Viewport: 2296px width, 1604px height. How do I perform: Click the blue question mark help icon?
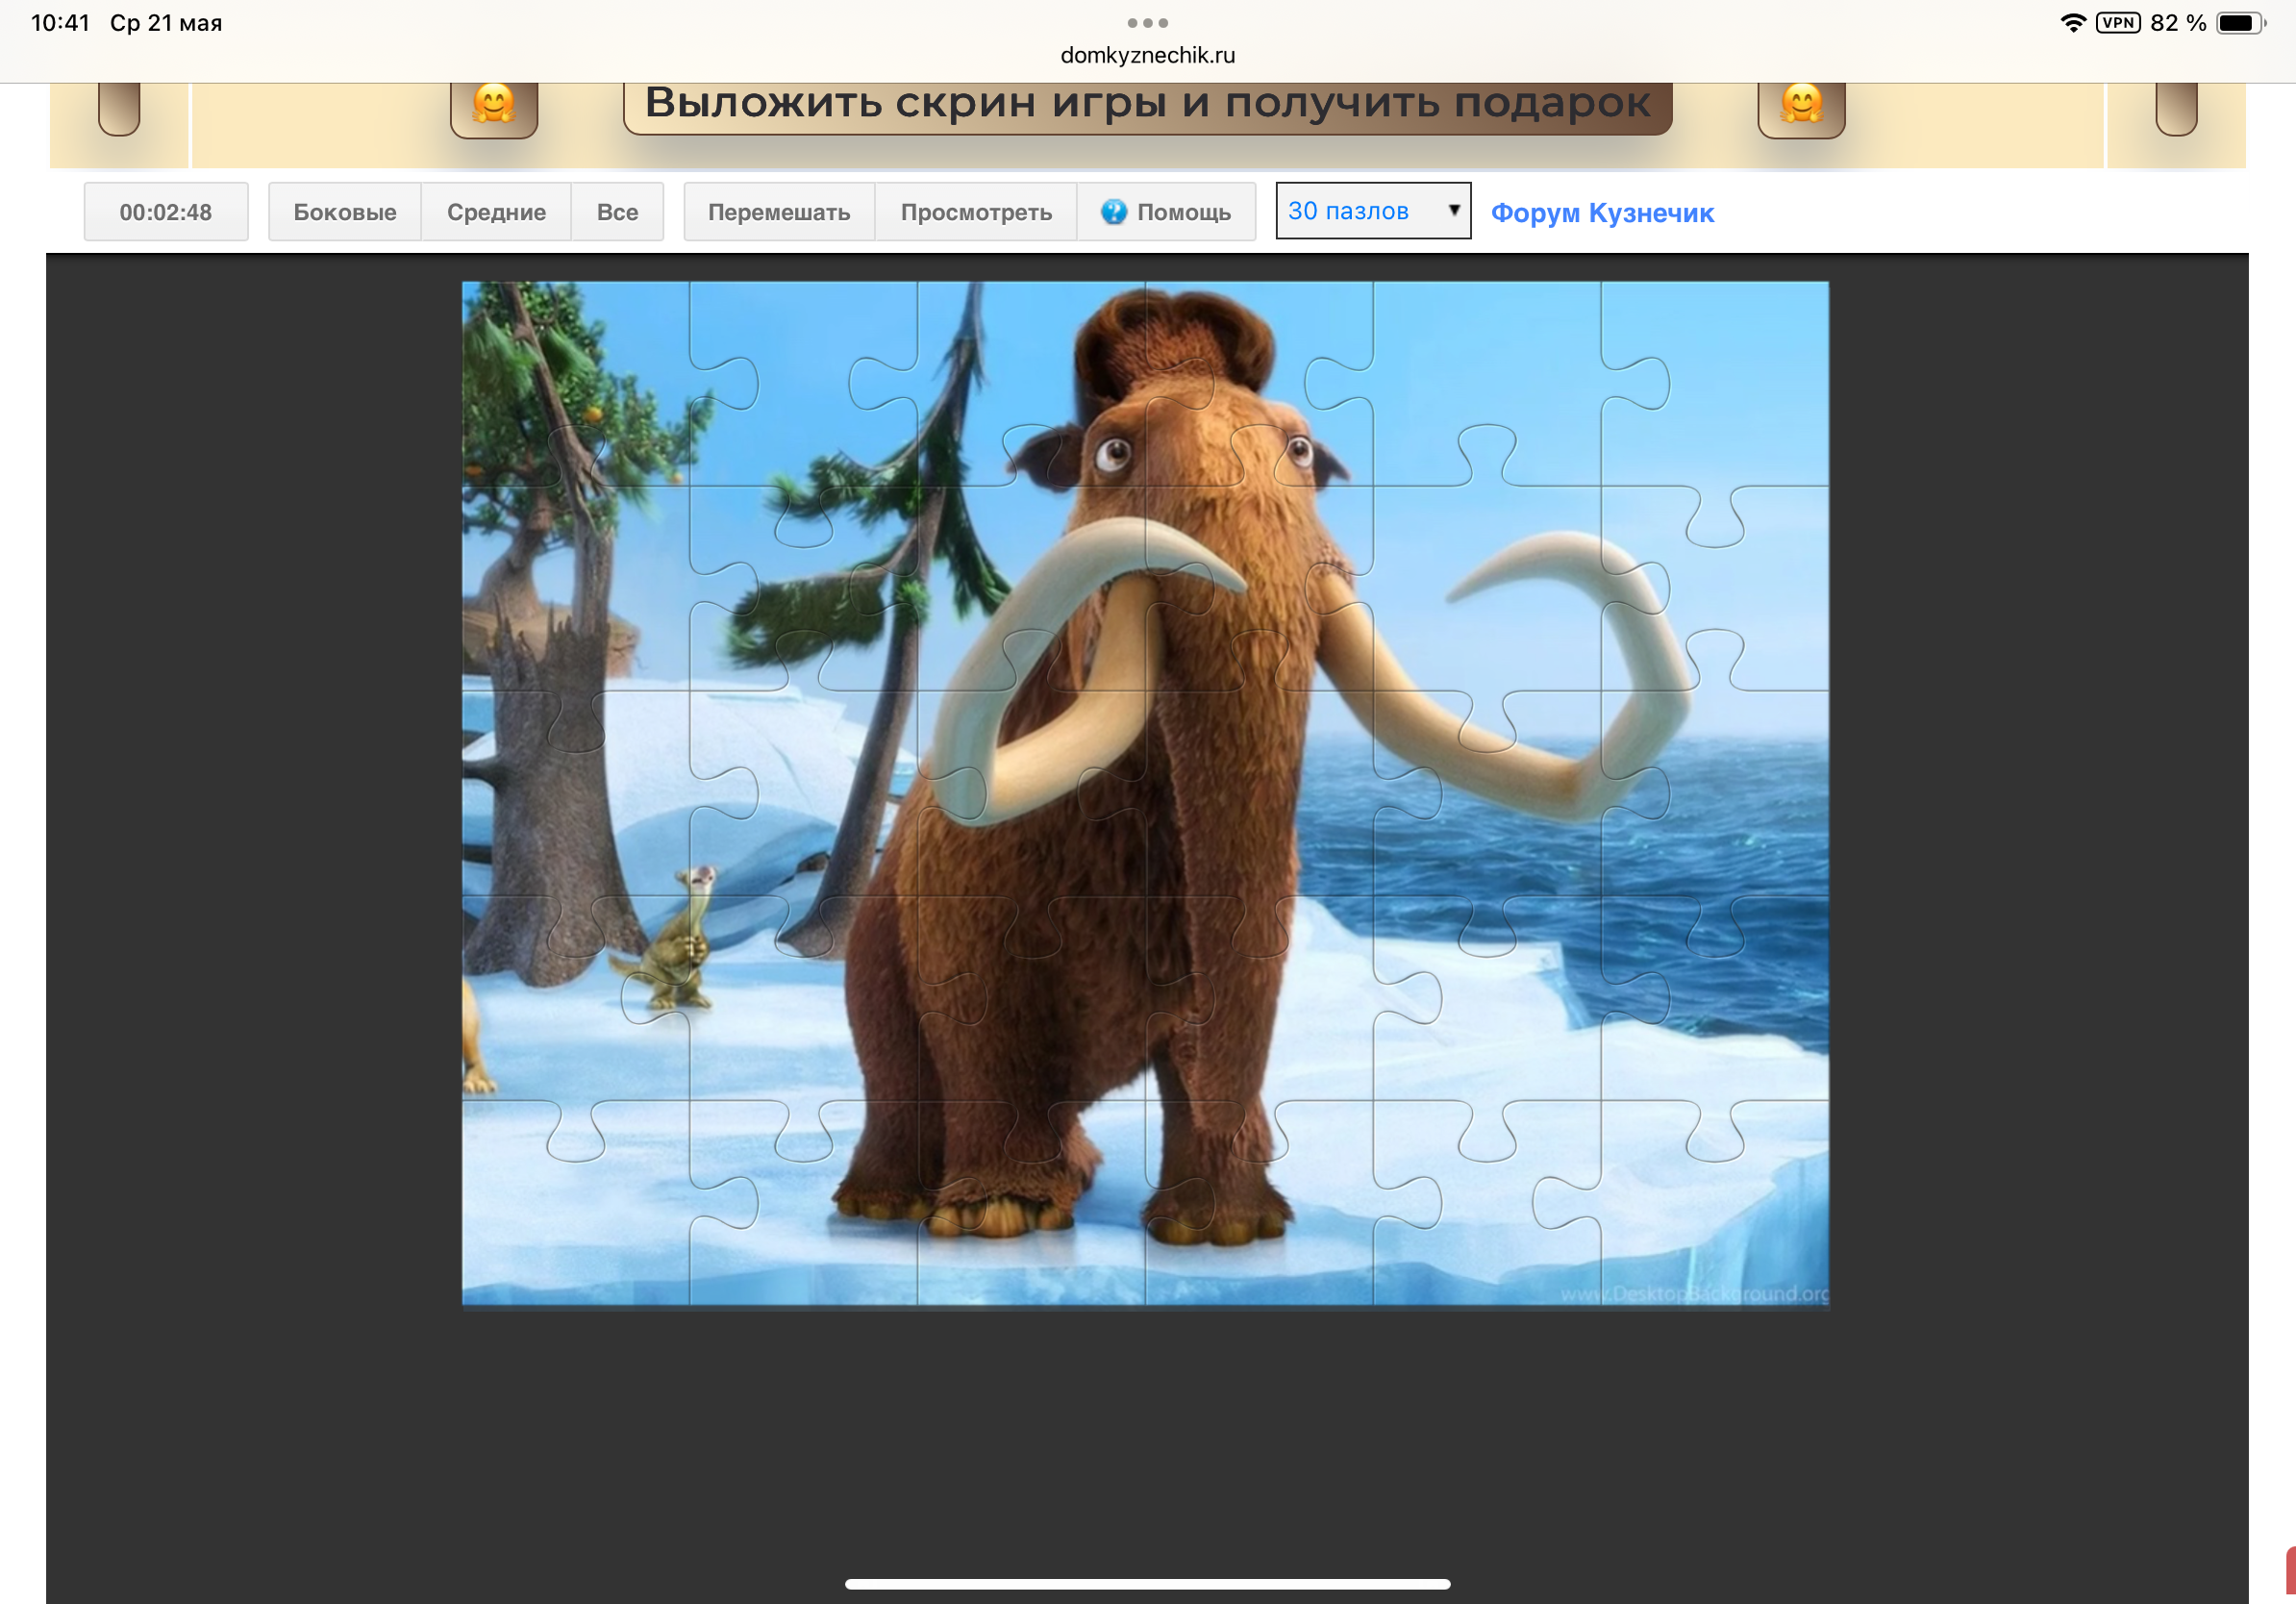(1113, 212)
